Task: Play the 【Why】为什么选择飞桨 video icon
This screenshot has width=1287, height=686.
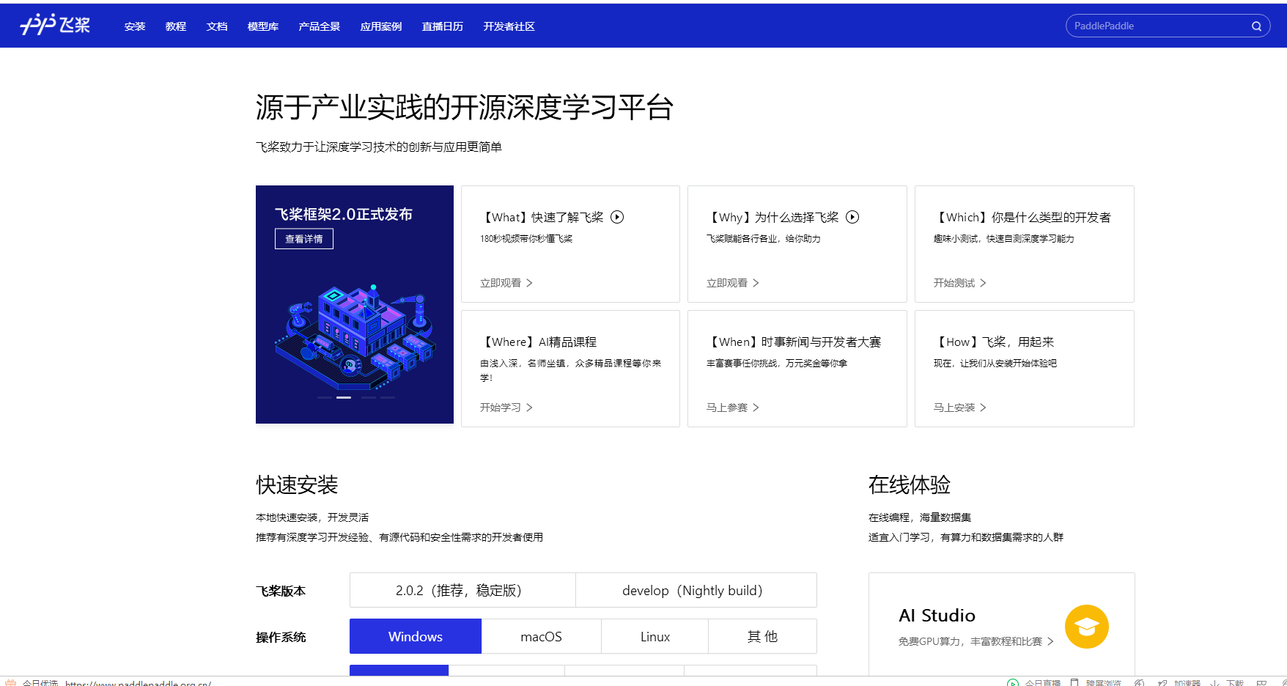Action: (852, 217)
